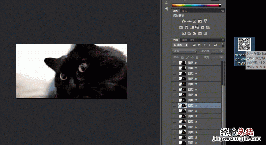Add a Levels adjustment (histogram icon)

point(189,21)
